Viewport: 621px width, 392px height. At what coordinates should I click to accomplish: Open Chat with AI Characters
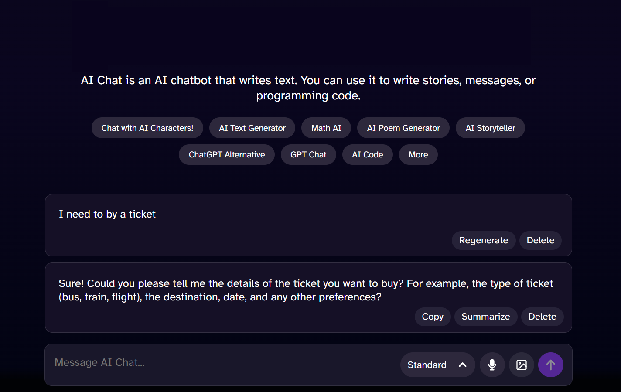coord(147,128)
